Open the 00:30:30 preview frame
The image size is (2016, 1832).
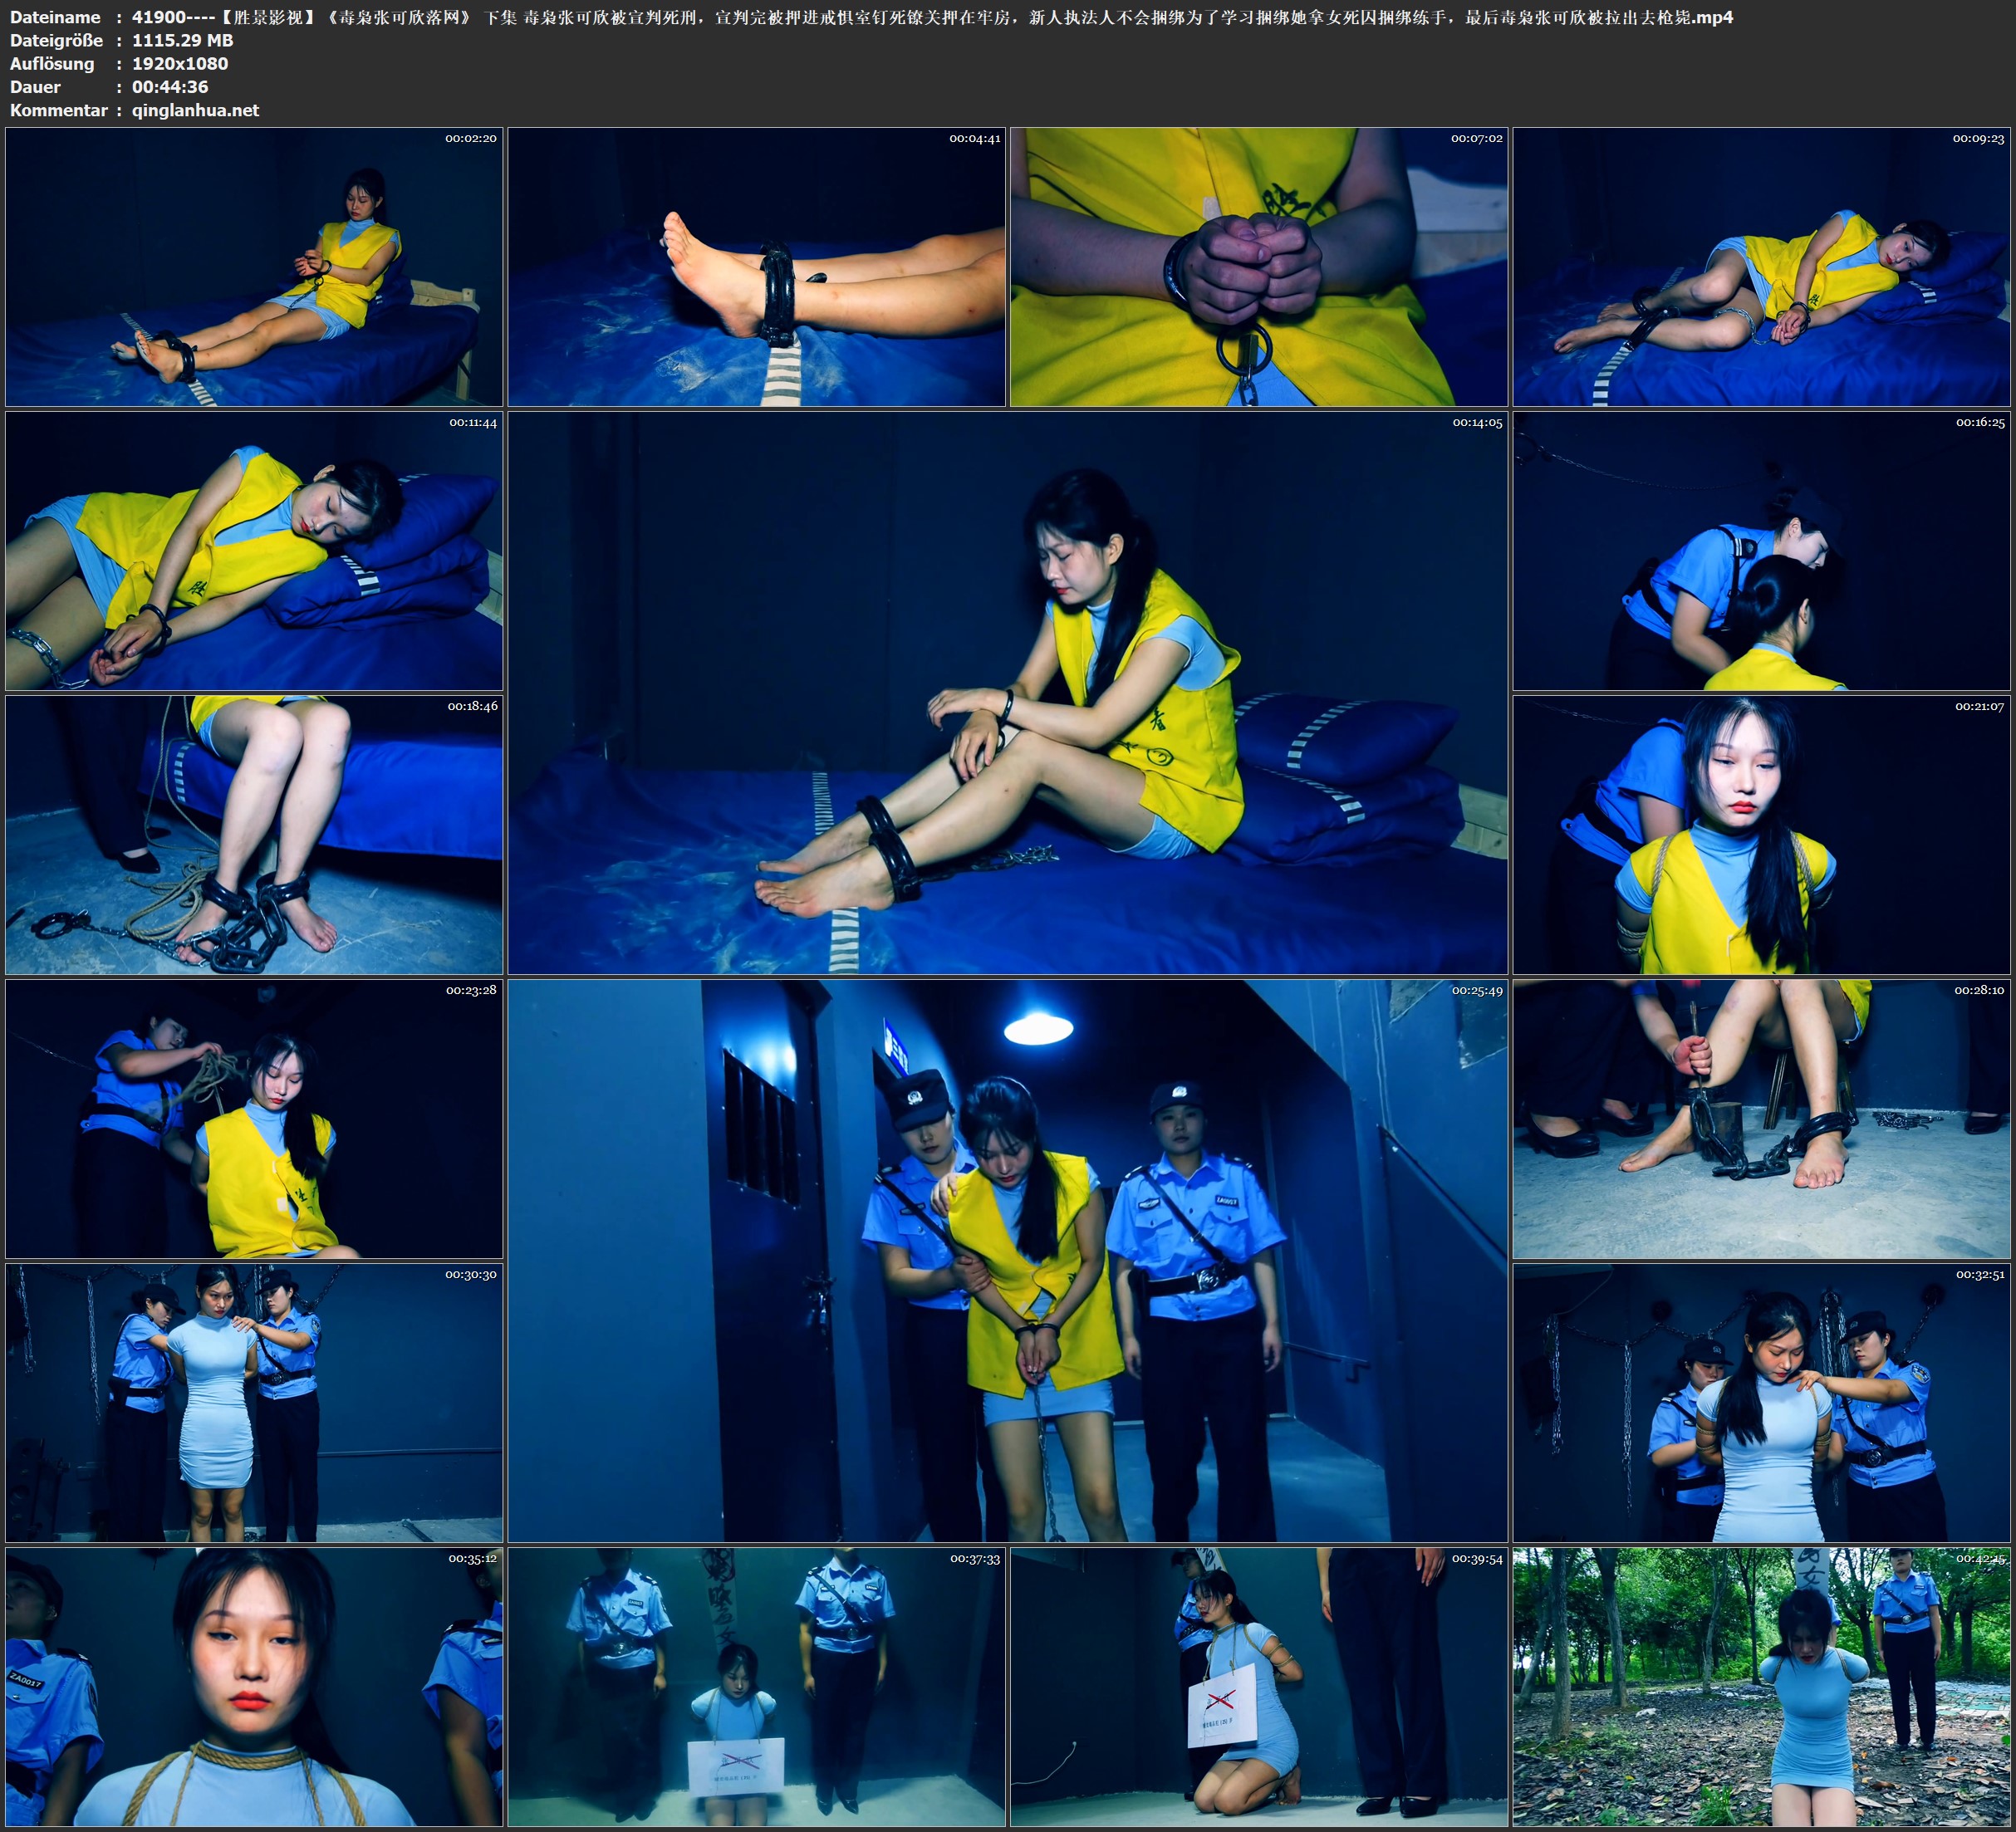254,1403
